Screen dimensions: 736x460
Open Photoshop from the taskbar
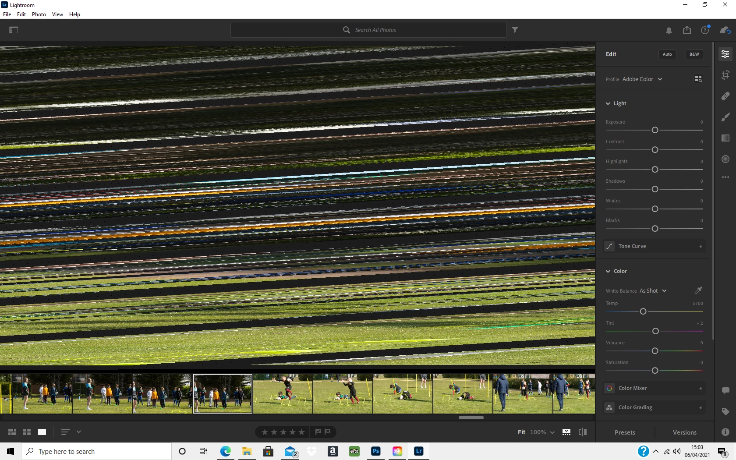click(x=376, y=451)
